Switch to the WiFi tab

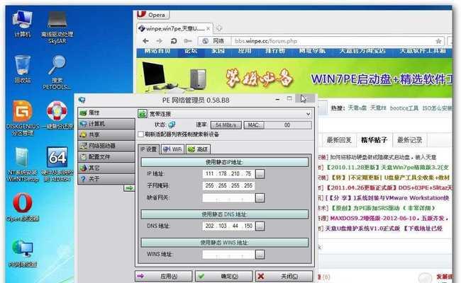click(172, 149)
